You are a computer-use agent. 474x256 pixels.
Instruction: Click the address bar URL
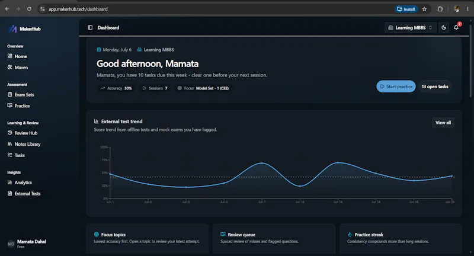pyautogui.click(x=78, y=9)
